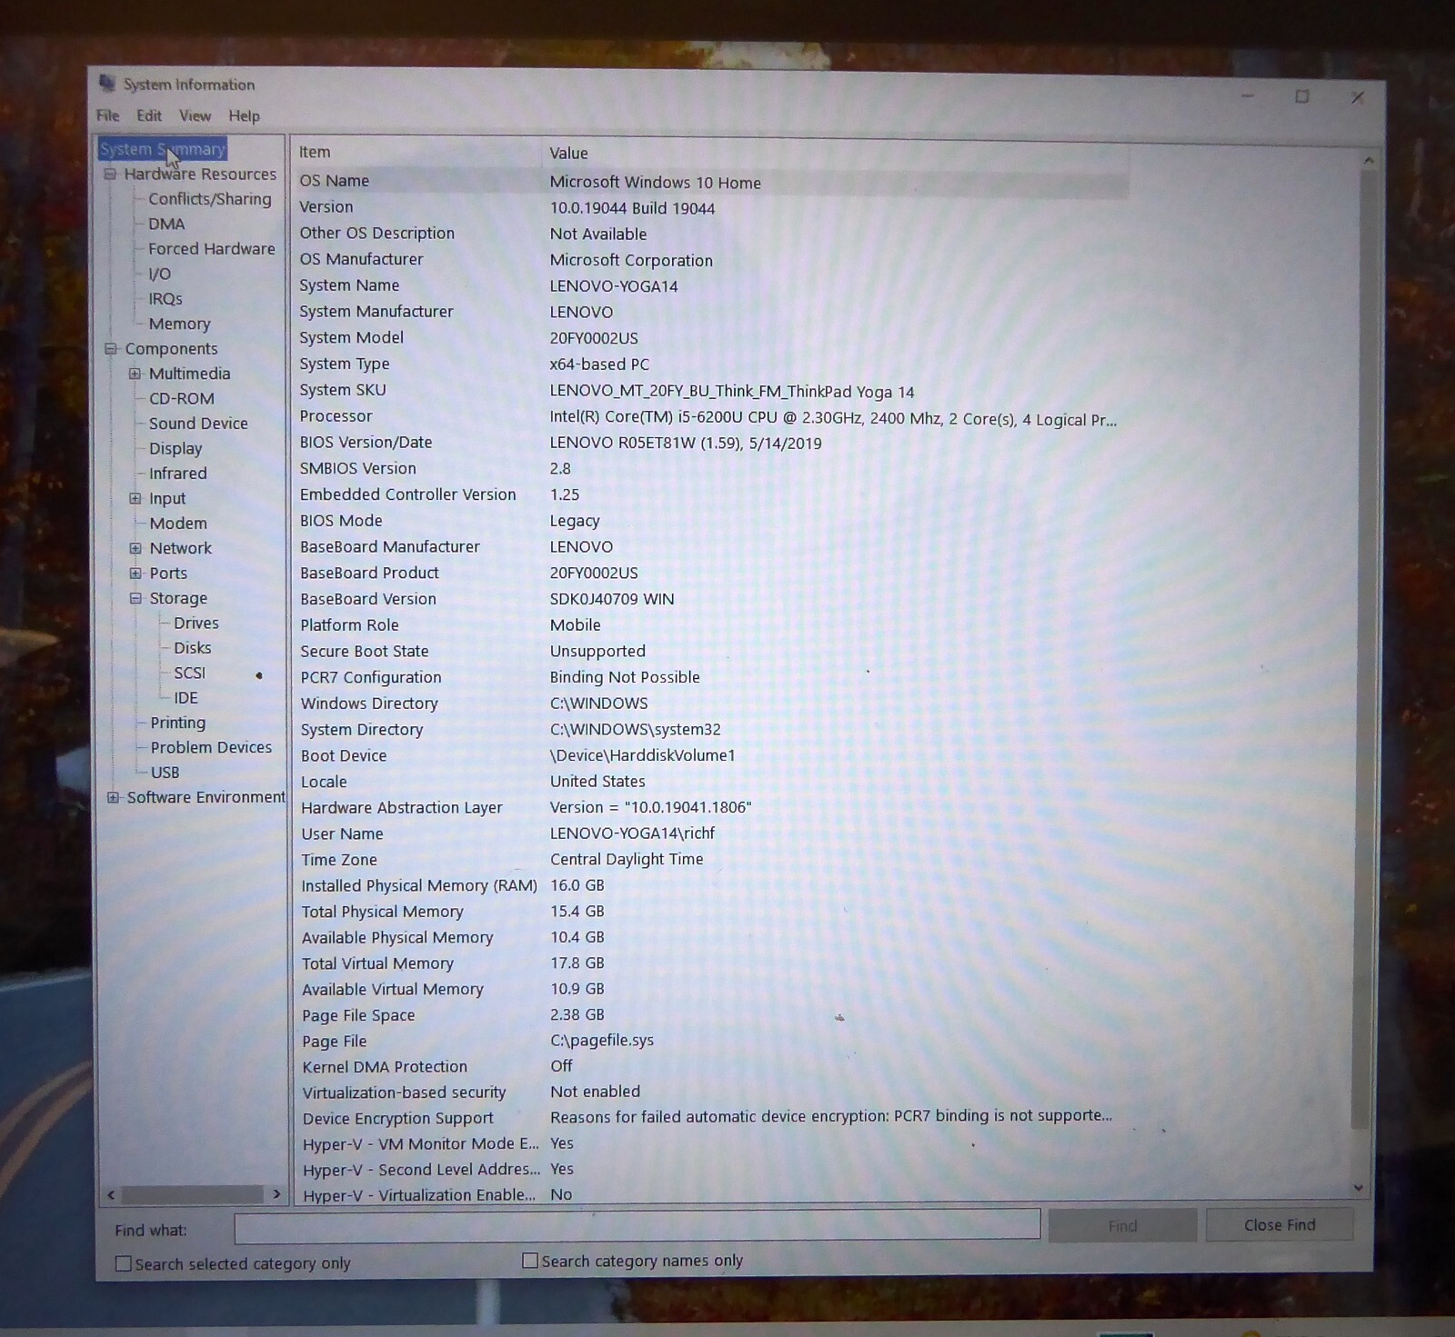The height and width of the screenshot is (1337, 1455).
Task: Collapse the Components node
Action: [x=111, y=348]
